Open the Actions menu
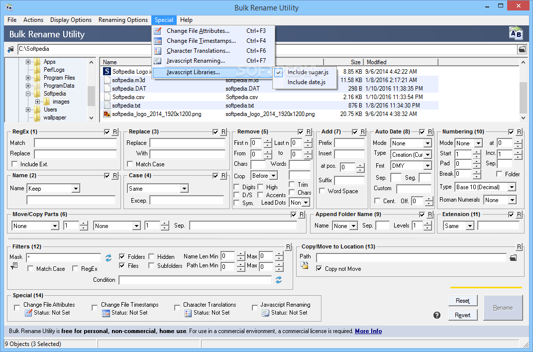Screen dimensions: 533x352 click(33, 20)
